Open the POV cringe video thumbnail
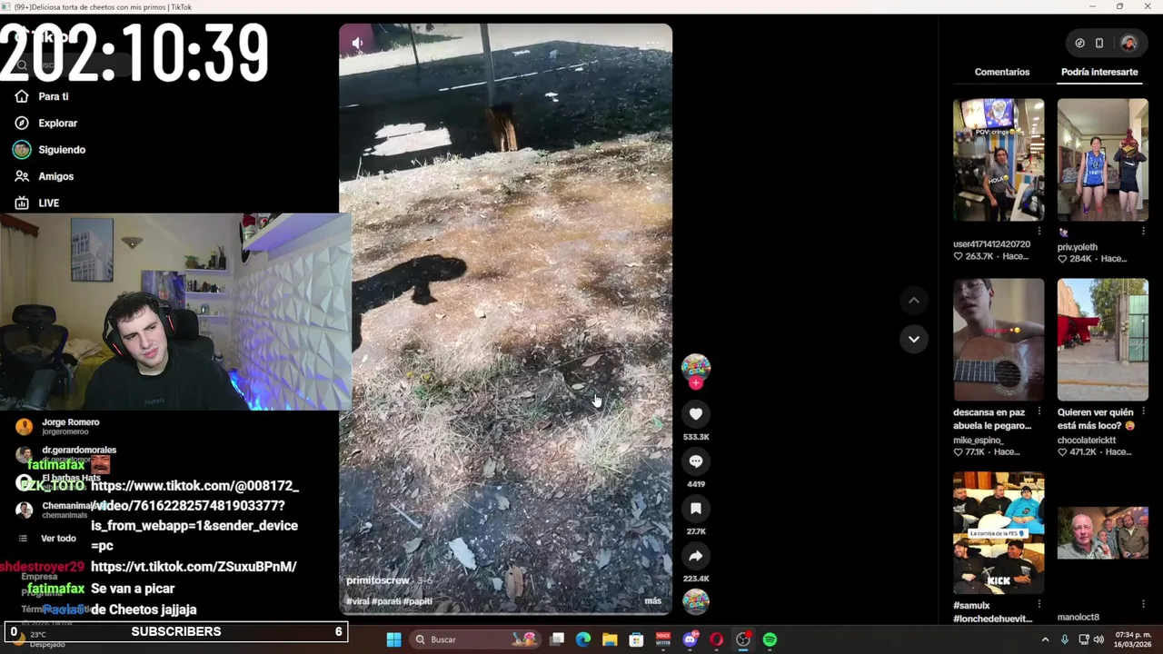The height and width of the screenshot is (654, 1163). click(x=999, y=160)
